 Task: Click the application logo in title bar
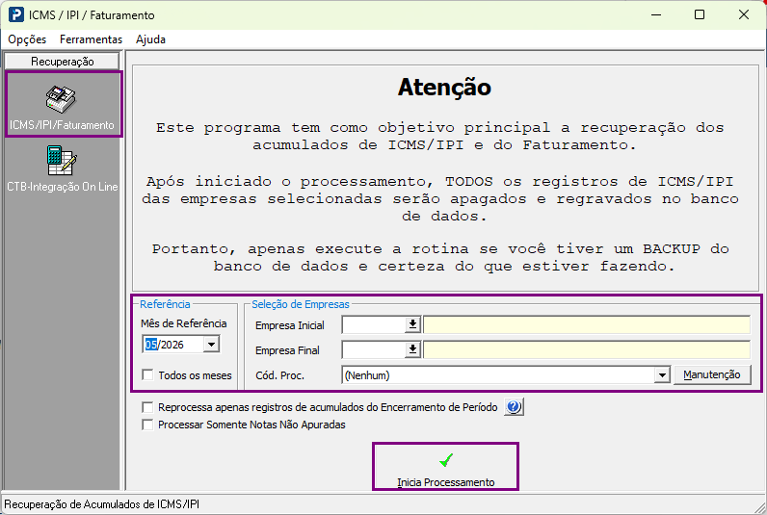15,14
